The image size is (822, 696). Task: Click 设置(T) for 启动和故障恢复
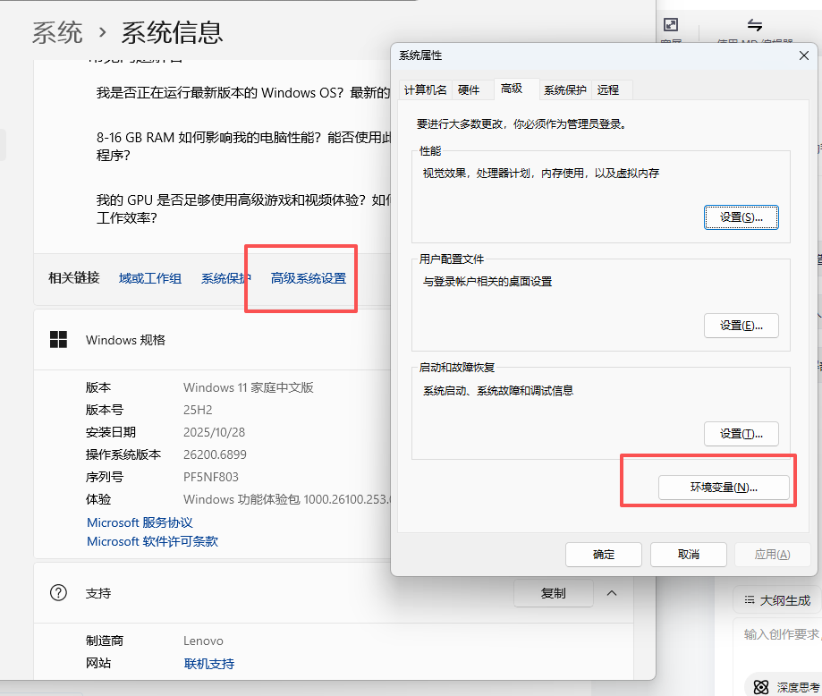coord(741,434)
